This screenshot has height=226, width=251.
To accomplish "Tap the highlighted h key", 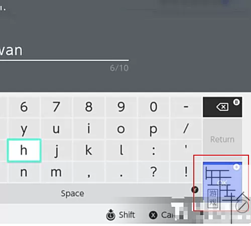I will coord(24,151).
